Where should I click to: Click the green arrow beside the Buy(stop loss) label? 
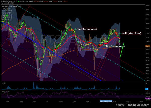pyautogui.click(x=103, y=46)
